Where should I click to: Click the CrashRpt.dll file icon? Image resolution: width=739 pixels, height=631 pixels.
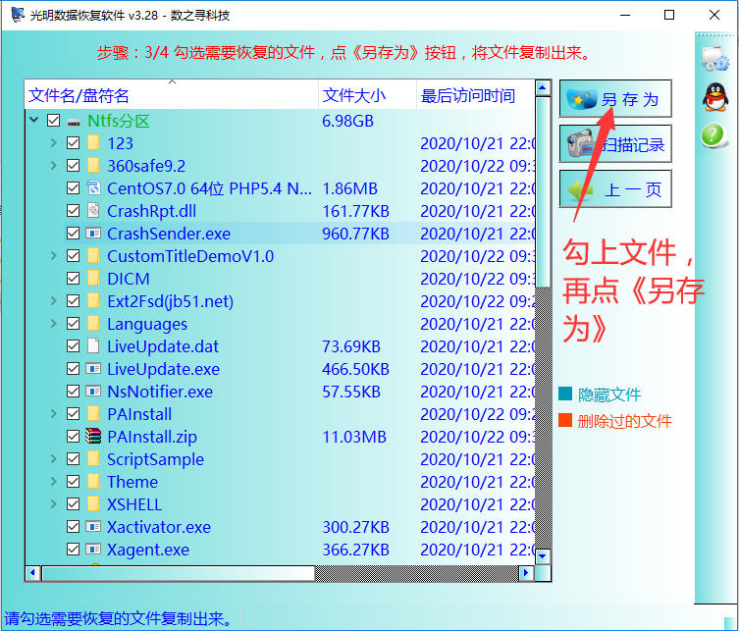pyautogui.click(x=93, y=210)
